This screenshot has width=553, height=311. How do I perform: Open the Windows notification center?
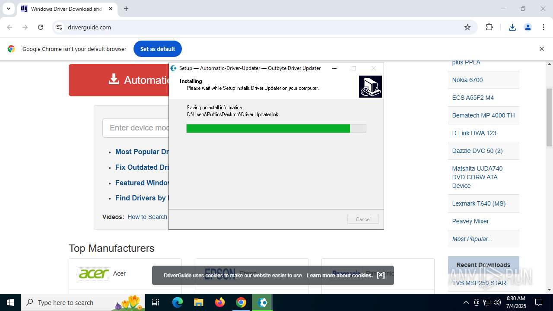539,302
